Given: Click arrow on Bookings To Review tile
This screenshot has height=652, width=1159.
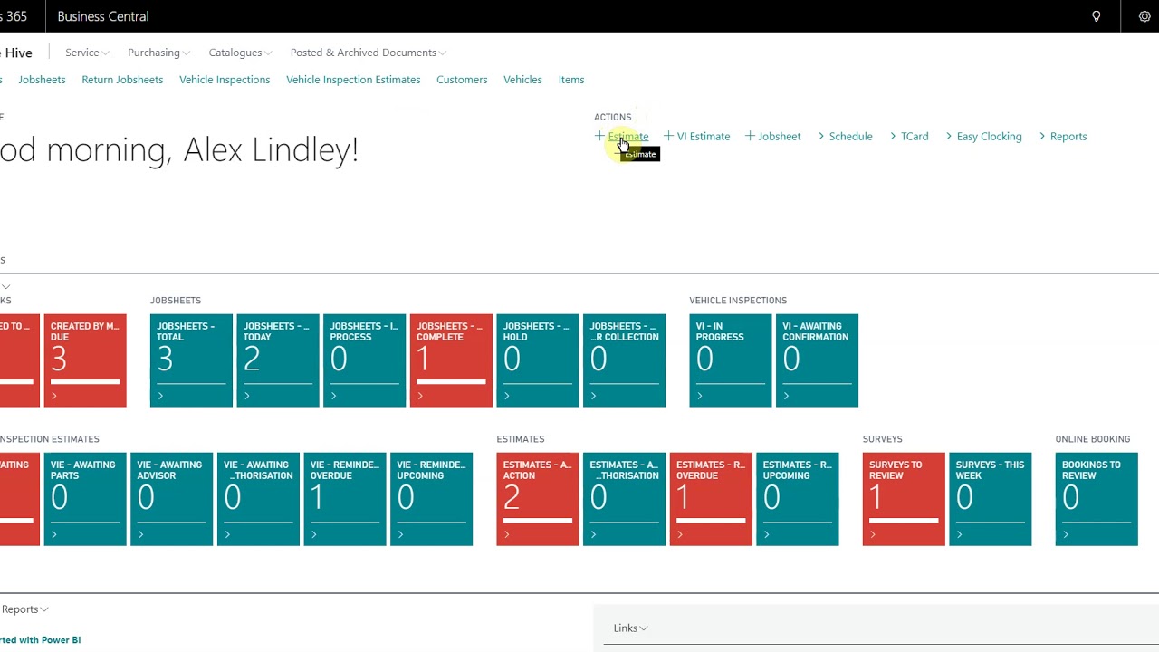Looking at the screenshot, I should coord(1066,534).
